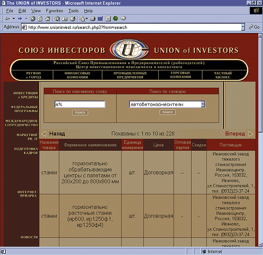Click the address bar URL text
The image size is (263, 255).
click(77, 27)
